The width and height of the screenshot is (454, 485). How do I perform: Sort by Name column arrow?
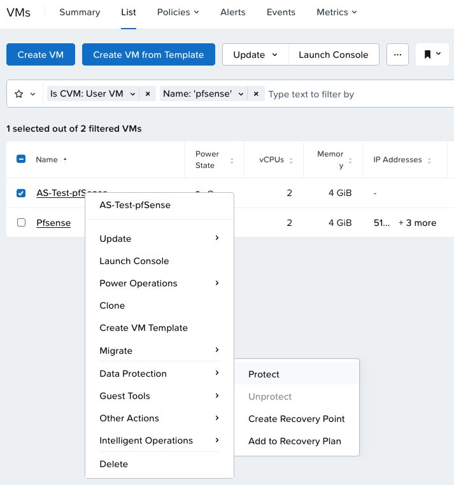tap(65, 160)
